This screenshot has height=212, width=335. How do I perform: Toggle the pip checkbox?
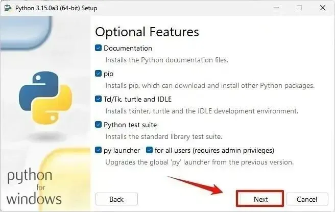[x=98, y=74]
